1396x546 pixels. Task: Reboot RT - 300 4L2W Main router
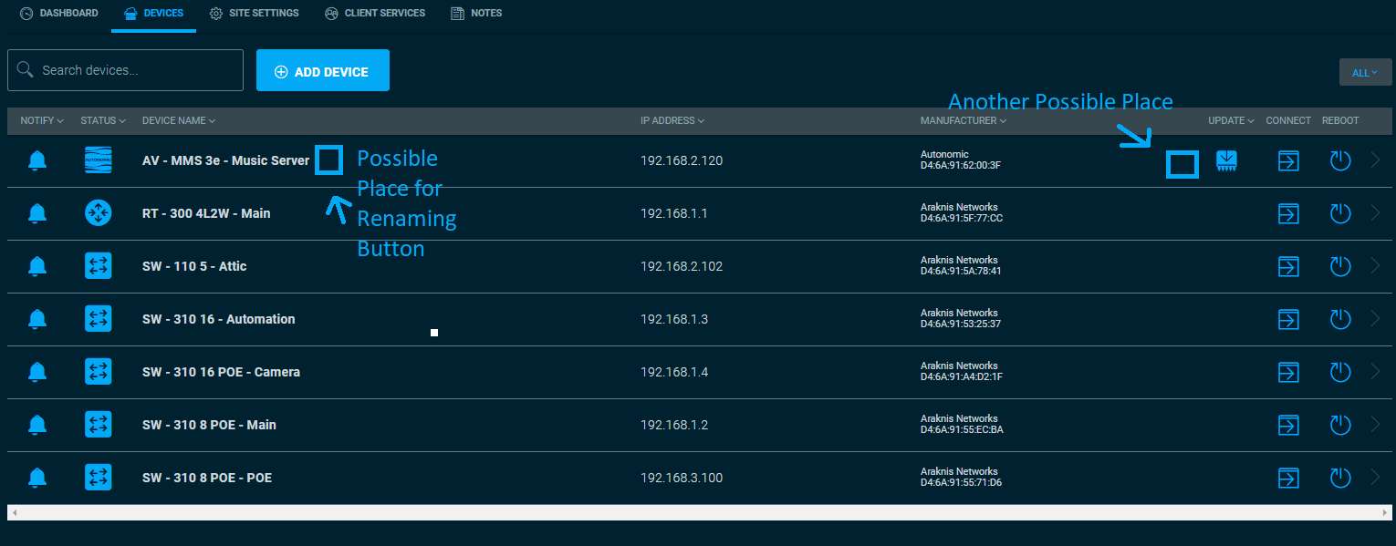click(x=1339, y=214)
